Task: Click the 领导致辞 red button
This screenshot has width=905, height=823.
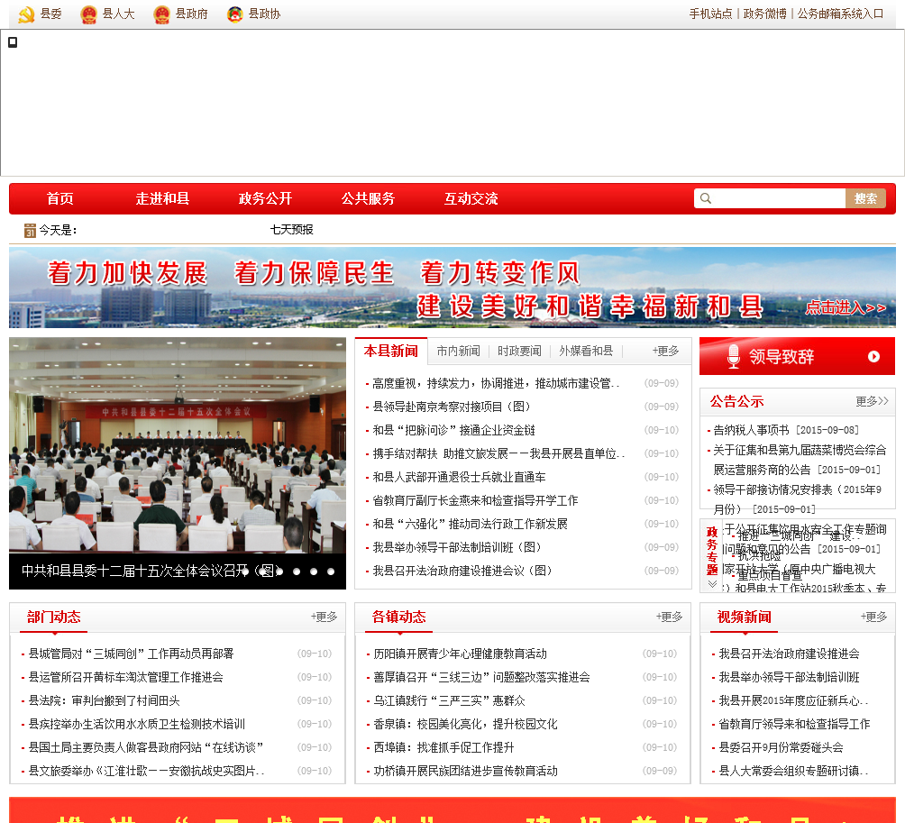Action: pos(797,356)
